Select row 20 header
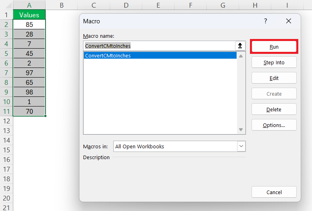 coord(6,198)
